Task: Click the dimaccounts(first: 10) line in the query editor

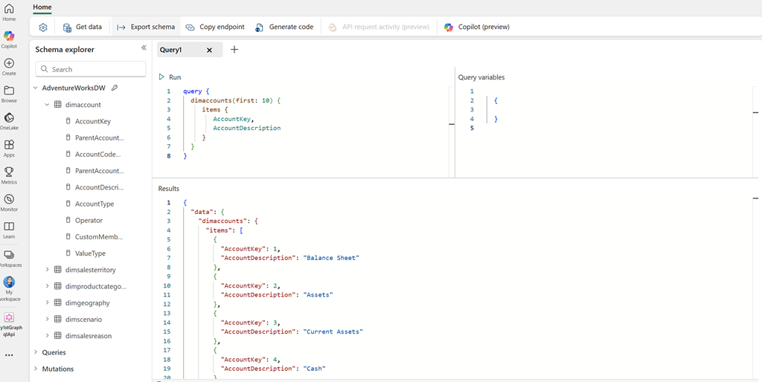Action: 236,100
